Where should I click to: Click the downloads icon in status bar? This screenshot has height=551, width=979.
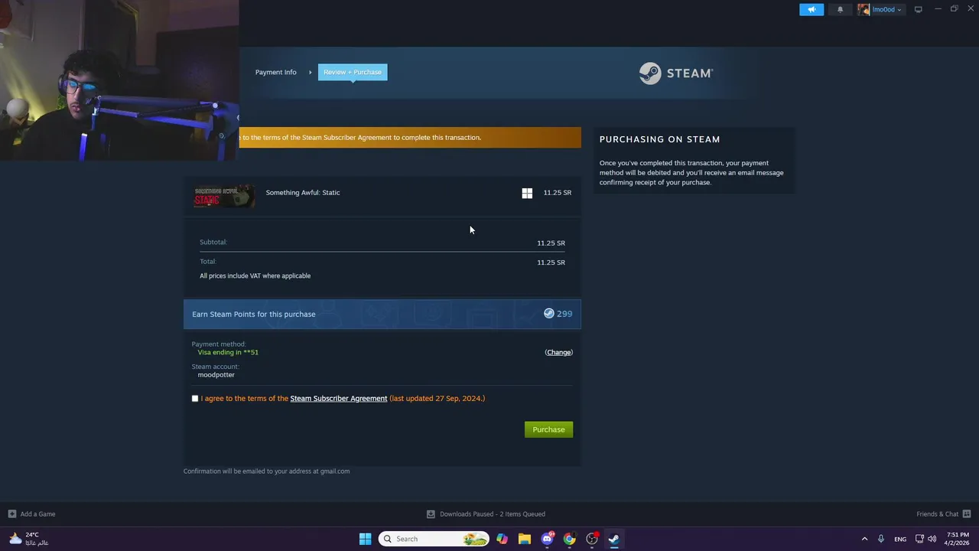click(x=431, y=514)
